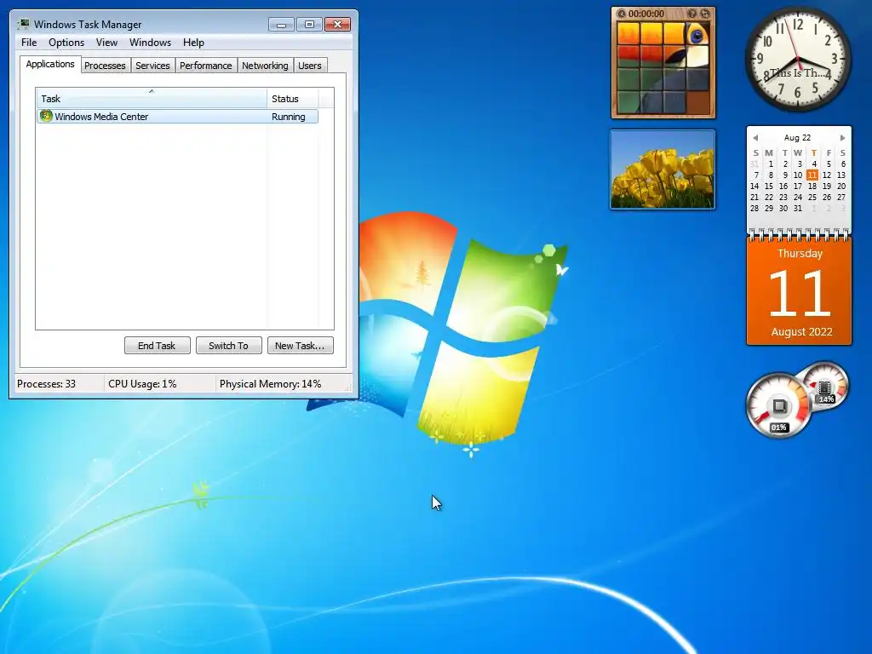Click the Running status cell
The width and height of the screenshot is (872, 654).
289,117
